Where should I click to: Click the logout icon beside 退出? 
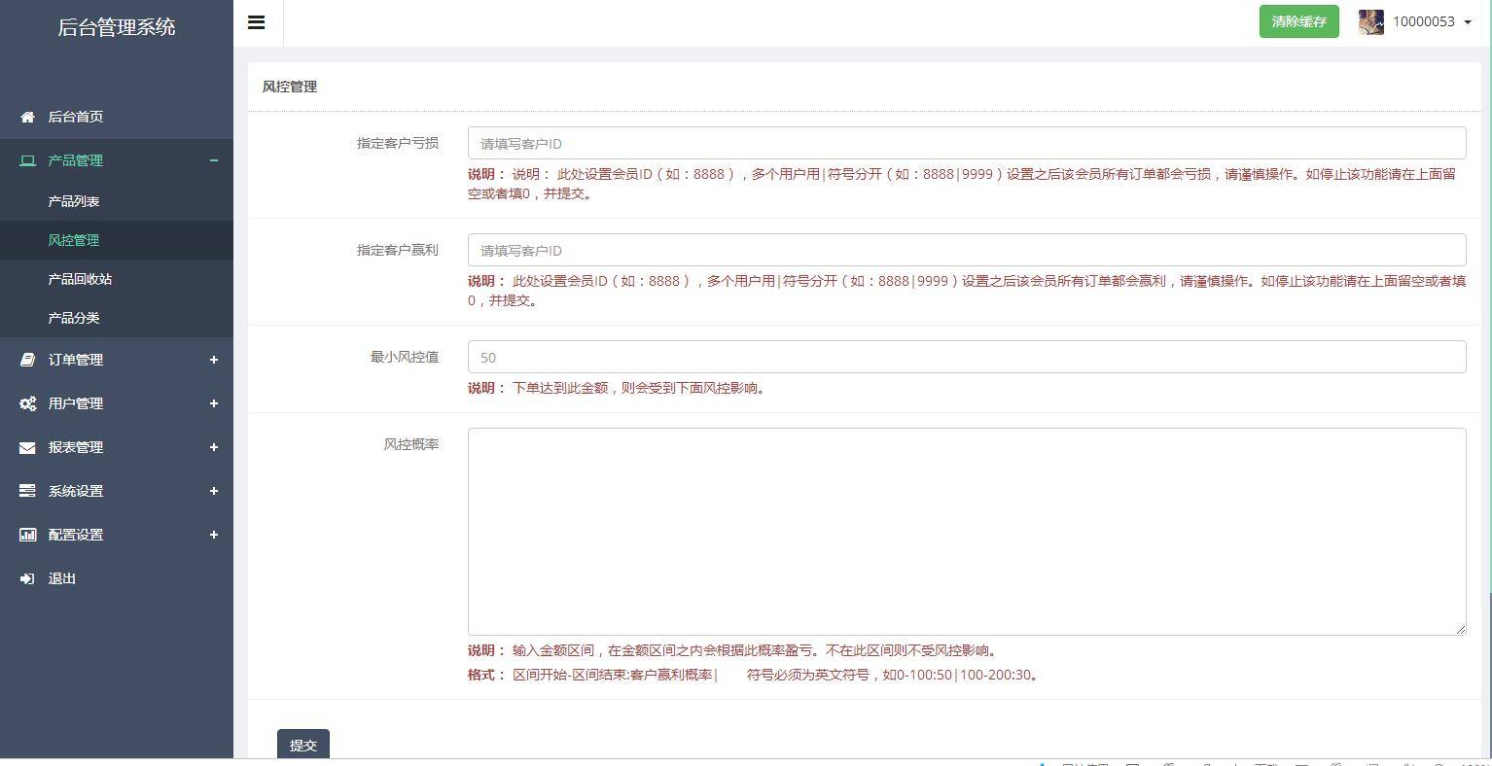26,578
